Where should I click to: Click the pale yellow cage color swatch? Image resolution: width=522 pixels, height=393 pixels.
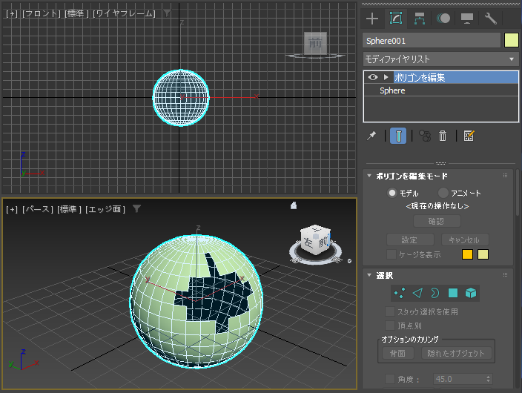(483, 254)
